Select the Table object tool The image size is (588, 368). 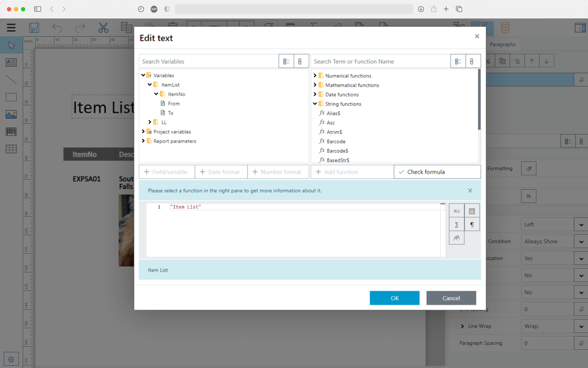point(11,149)
